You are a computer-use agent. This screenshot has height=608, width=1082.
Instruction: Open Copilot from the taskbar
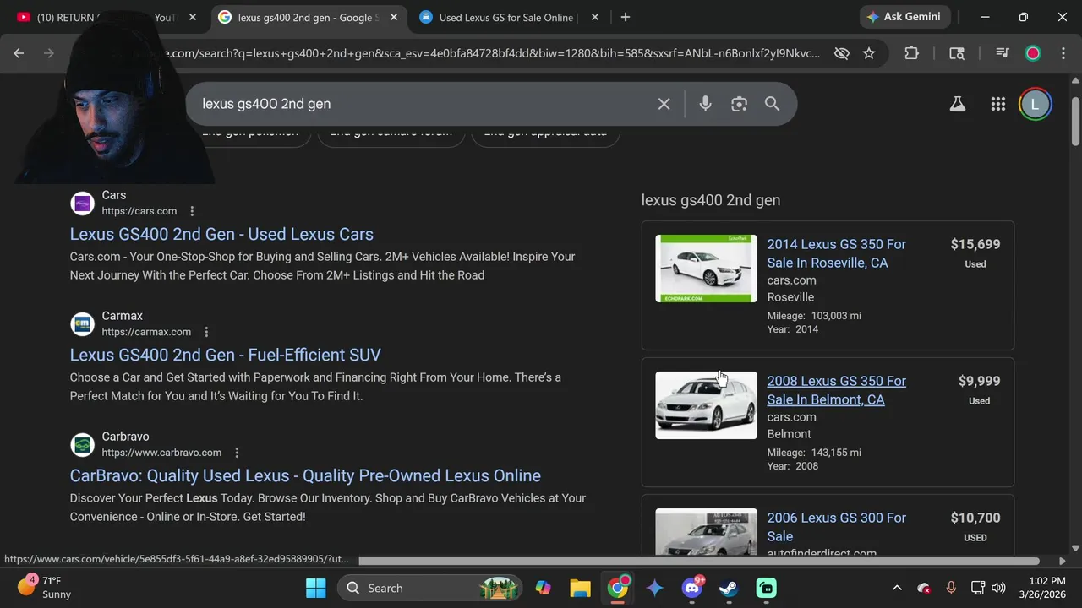point(543,588)
